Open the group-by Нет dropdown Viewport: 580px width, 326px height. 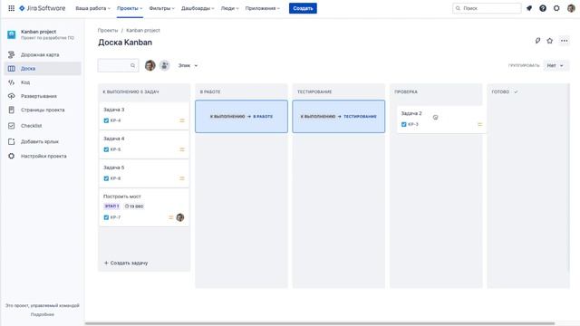556,65
